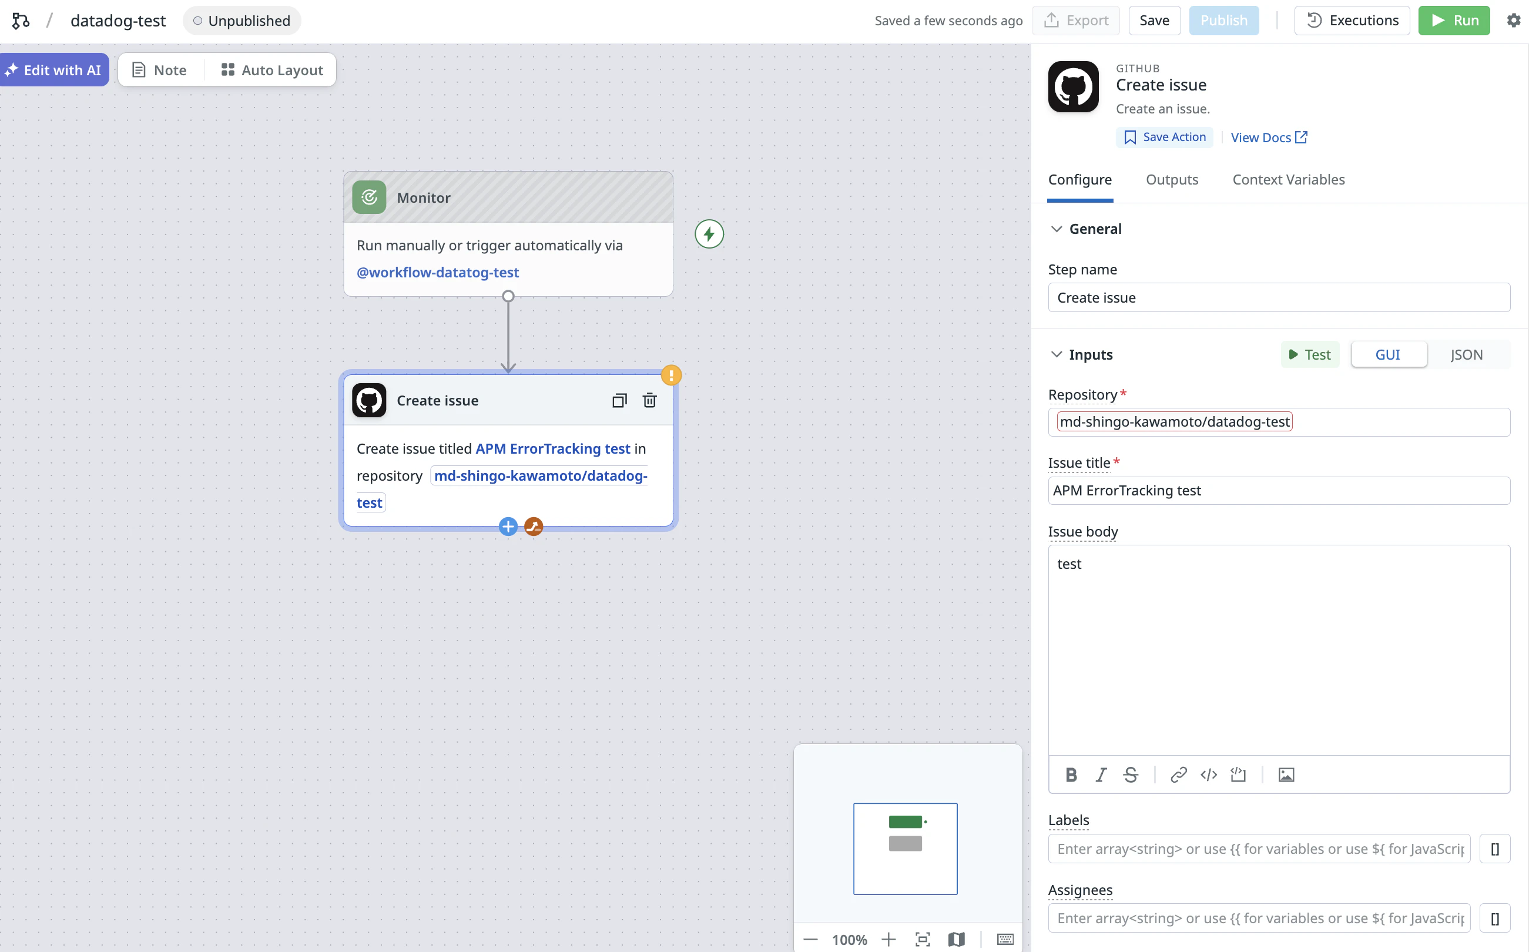Show keyboard shortcuts
The width and height of the screenshot is (1529, 952).
coord(1005,940)
